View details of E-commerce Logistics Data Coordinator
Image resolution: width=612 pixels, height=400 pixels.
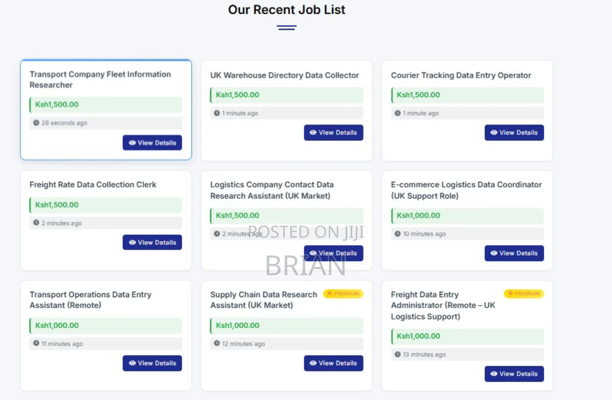[514, 253]
